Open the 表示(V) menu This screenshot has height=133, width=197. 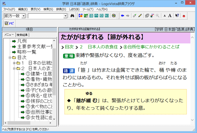pyautogui.click(x=35, y=9)
